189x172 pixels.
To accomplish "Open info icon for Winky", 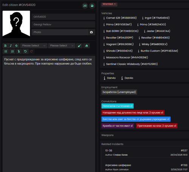I will [x=139, y=44].
